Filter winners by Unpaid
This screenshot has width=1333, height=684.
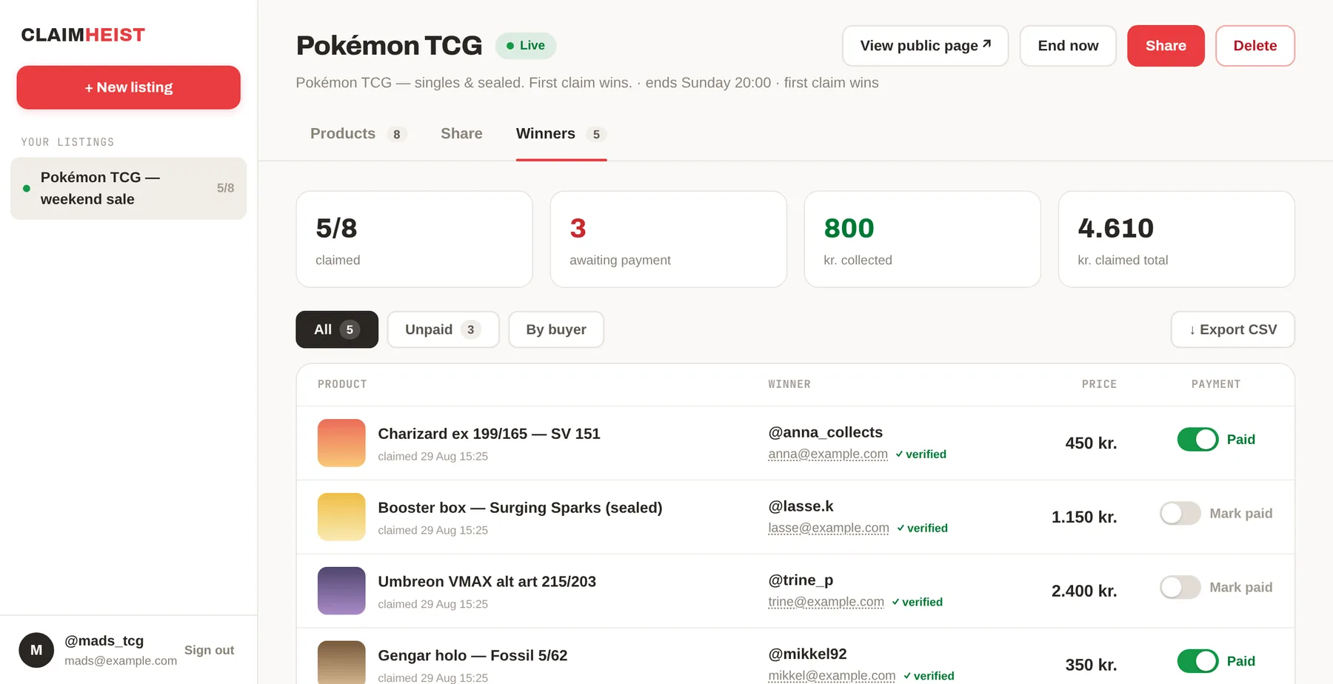point(443,329)
